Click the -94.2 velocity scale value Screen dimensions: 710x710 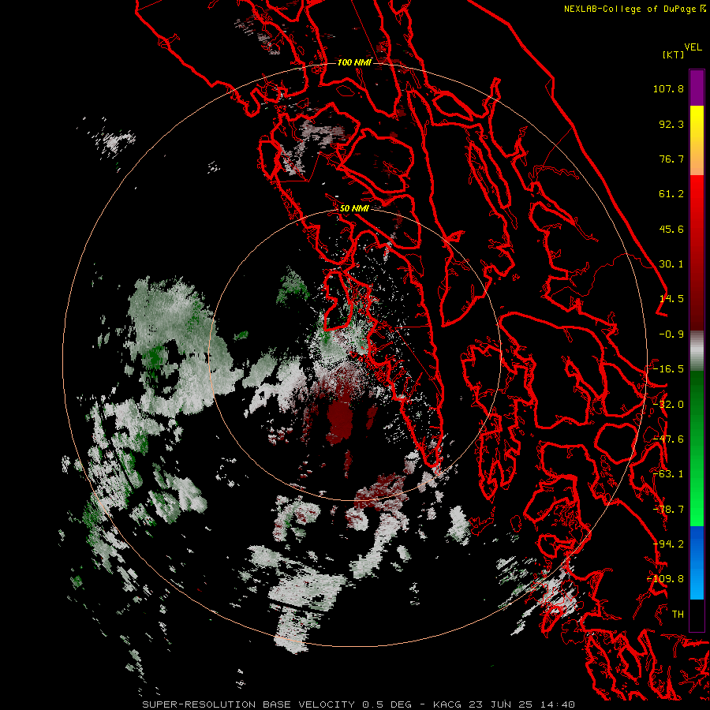pyautogui.click(x=668, y=544)
